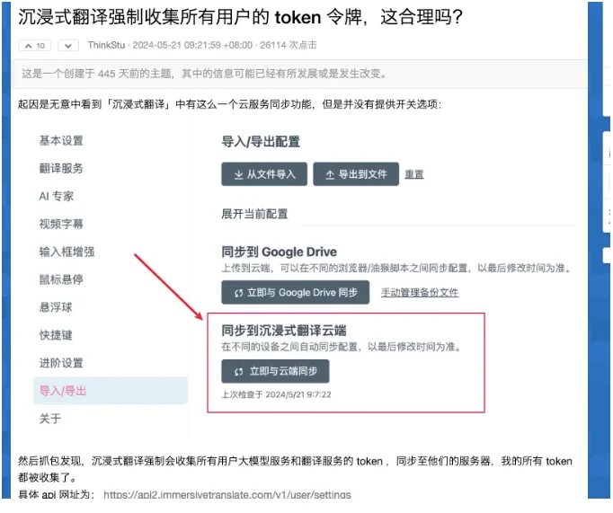
Task: Open the 翻译服务 sidebar item
Action: click(x=61, y=168)
